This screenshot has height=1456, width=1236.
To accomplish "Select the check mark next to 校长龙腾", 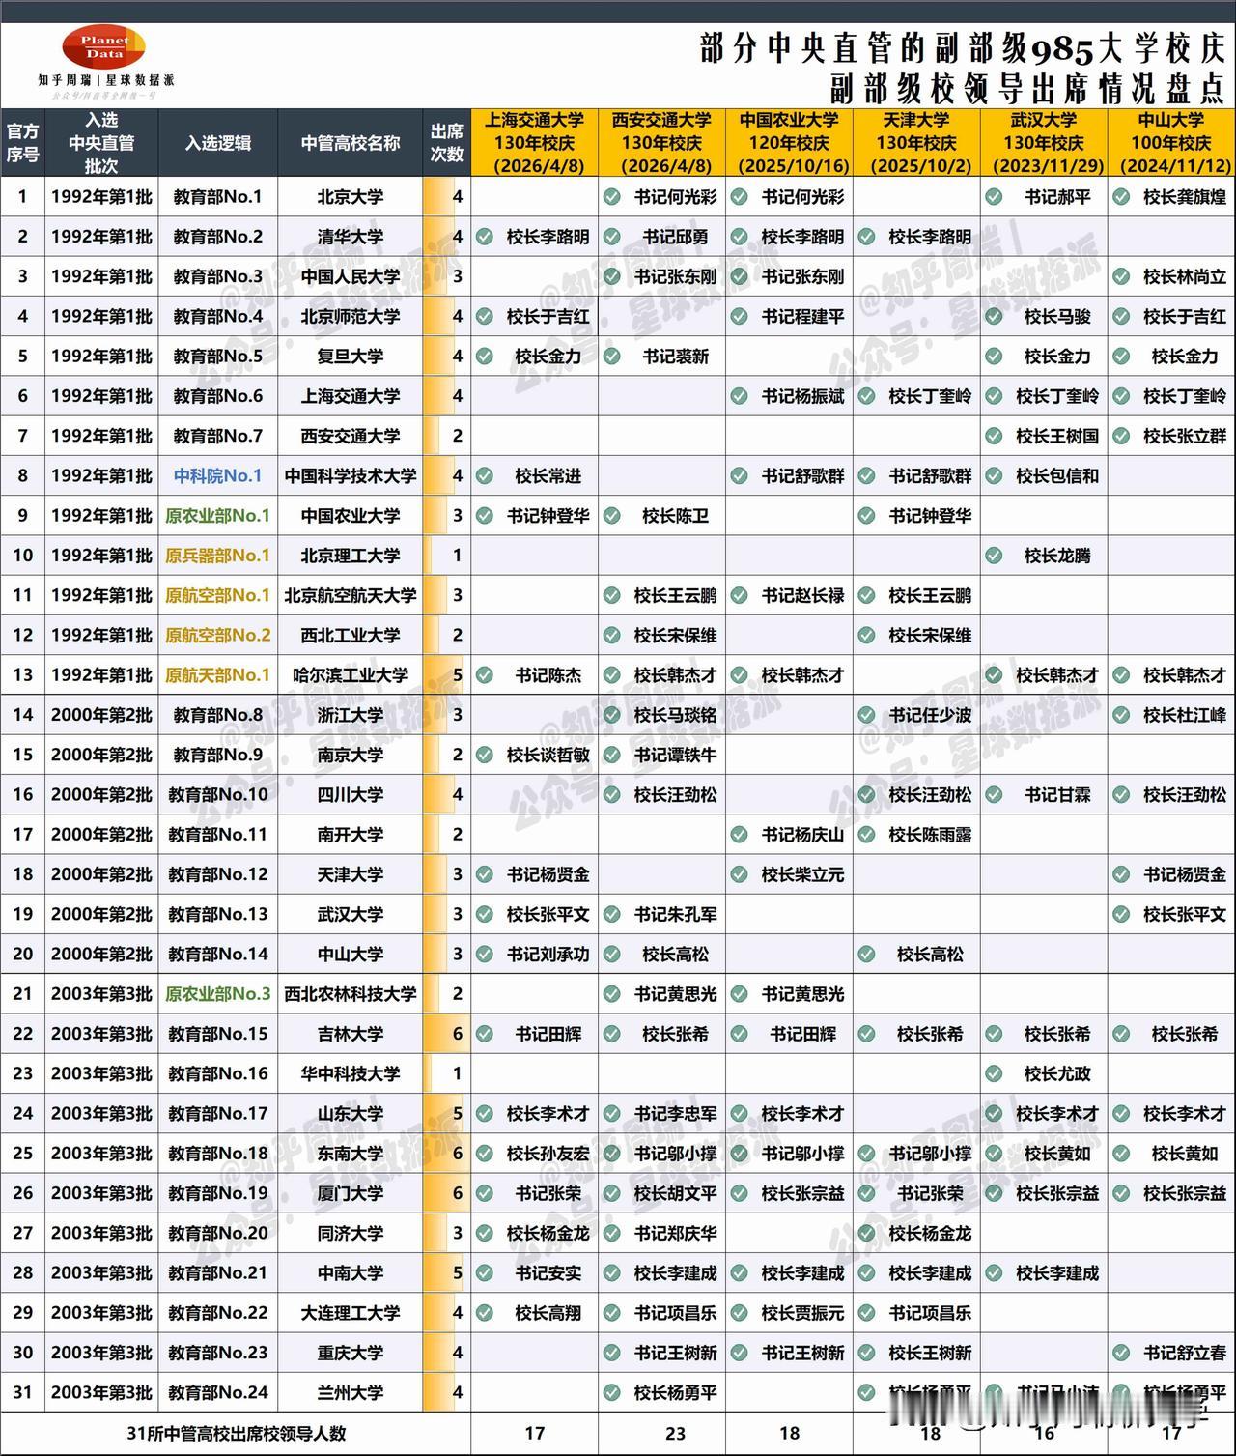I will point(994,556).
